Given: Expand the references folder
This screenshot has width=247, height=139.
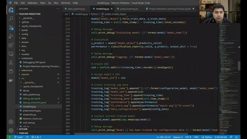Looking at the screenshot, I should point(27,70).
